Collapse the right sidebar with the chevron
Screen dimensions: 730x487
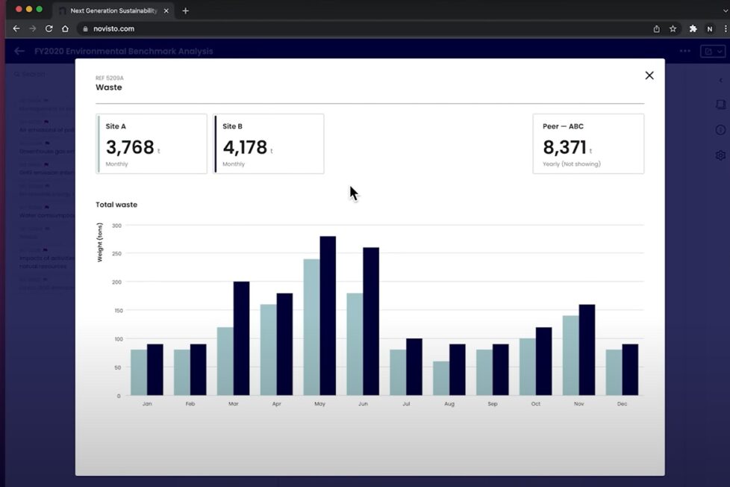click(x=720, y=80)
